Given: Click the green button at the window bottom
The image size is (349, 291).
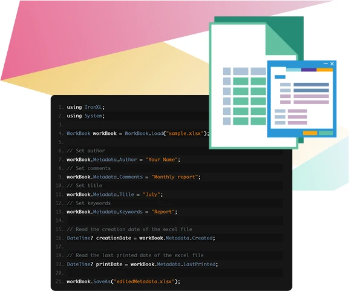Looking at the screenshot, I should (x=325, y=133).
